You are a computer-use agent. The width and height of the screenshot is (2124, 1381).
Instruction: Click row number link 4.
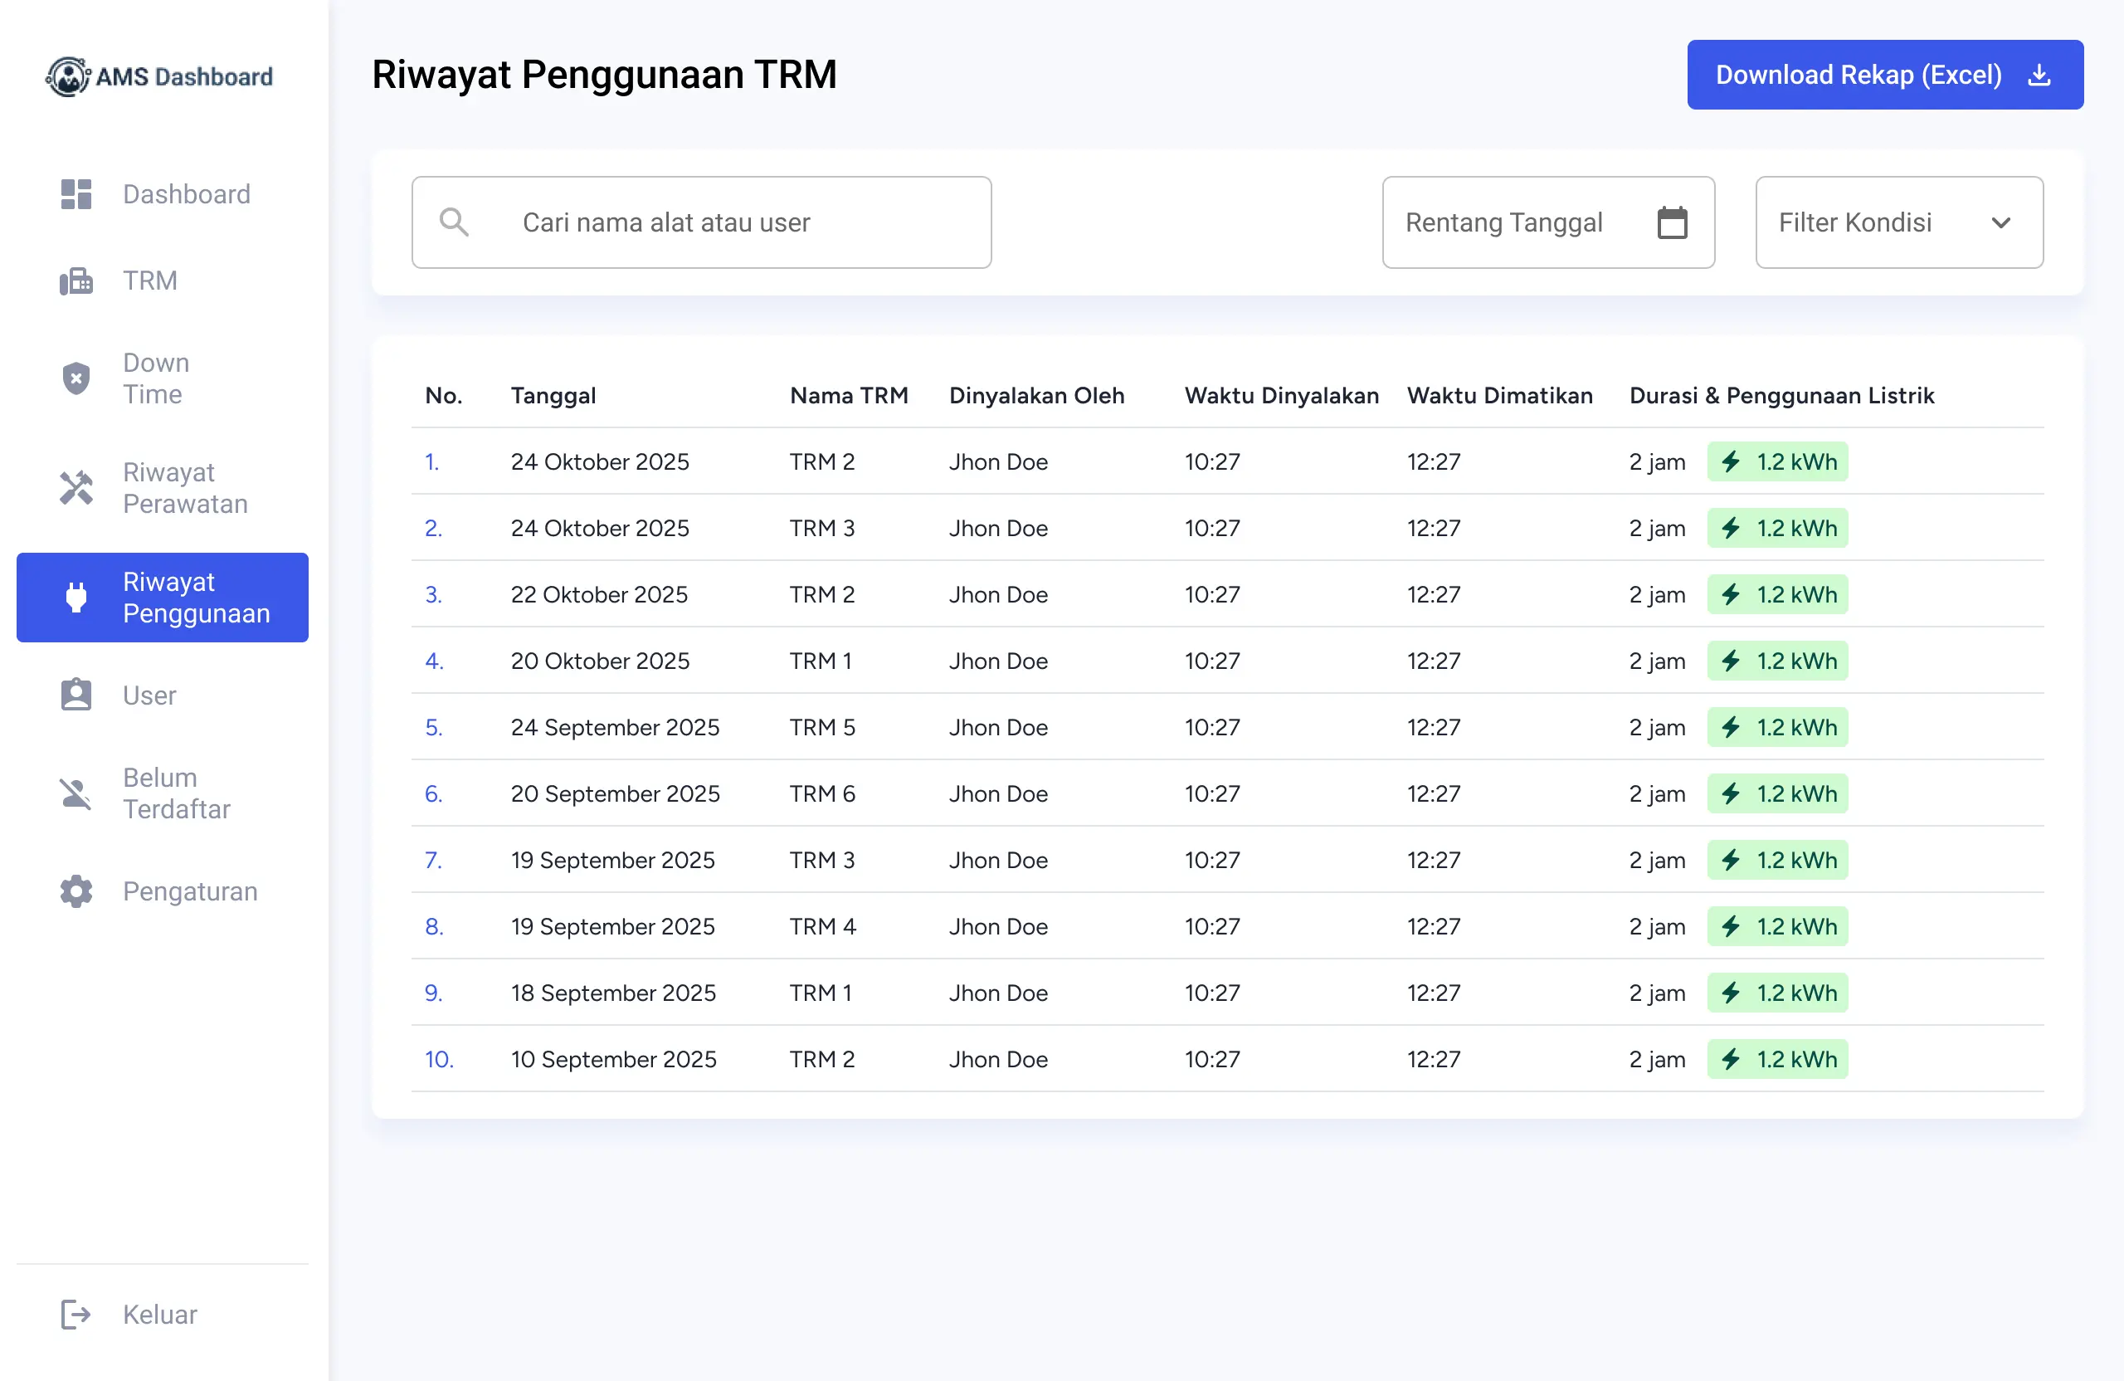point(434,661)
